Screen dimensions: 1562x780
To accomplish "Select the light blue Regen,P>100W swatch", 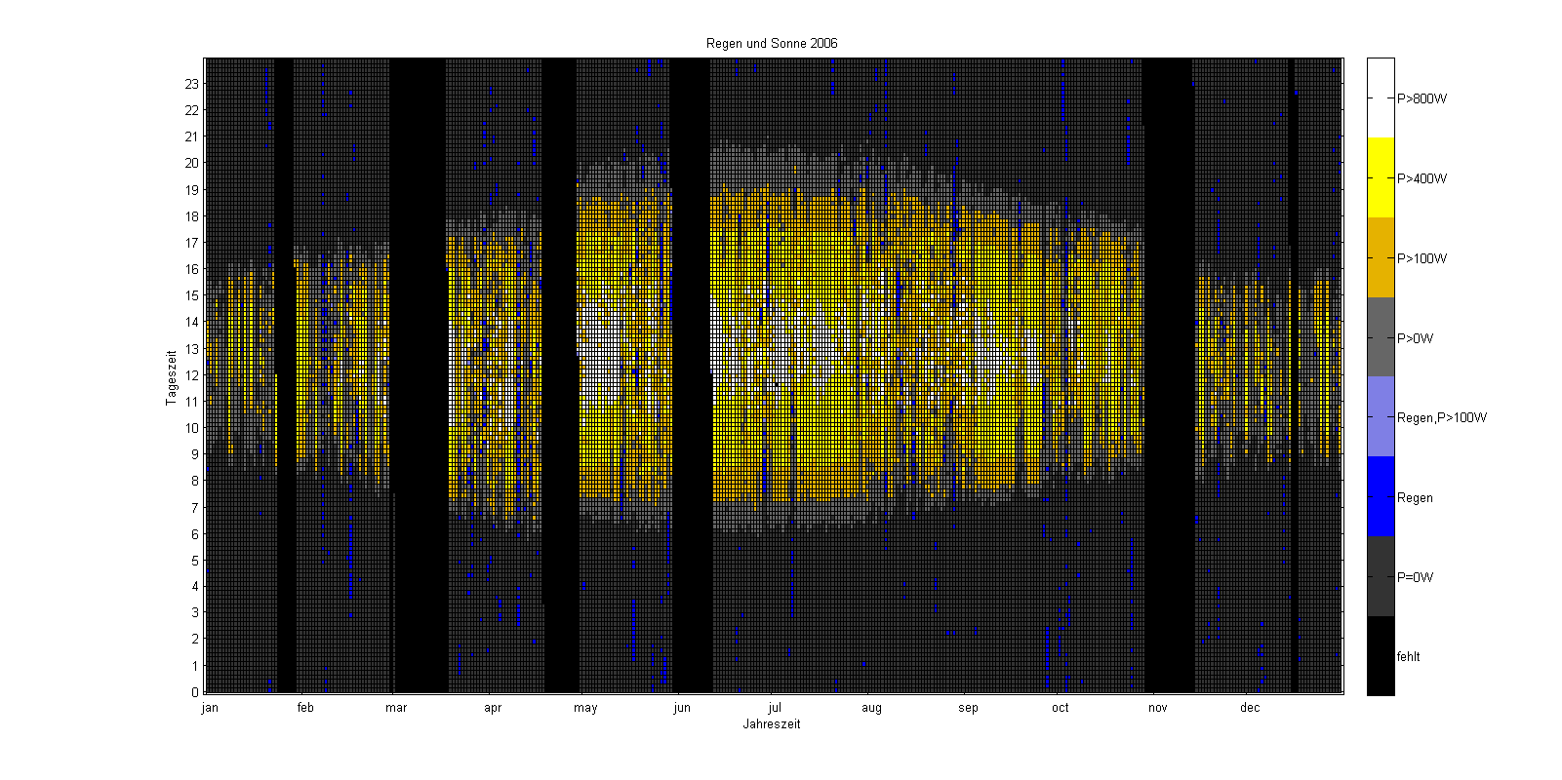I will [1381, 417].
